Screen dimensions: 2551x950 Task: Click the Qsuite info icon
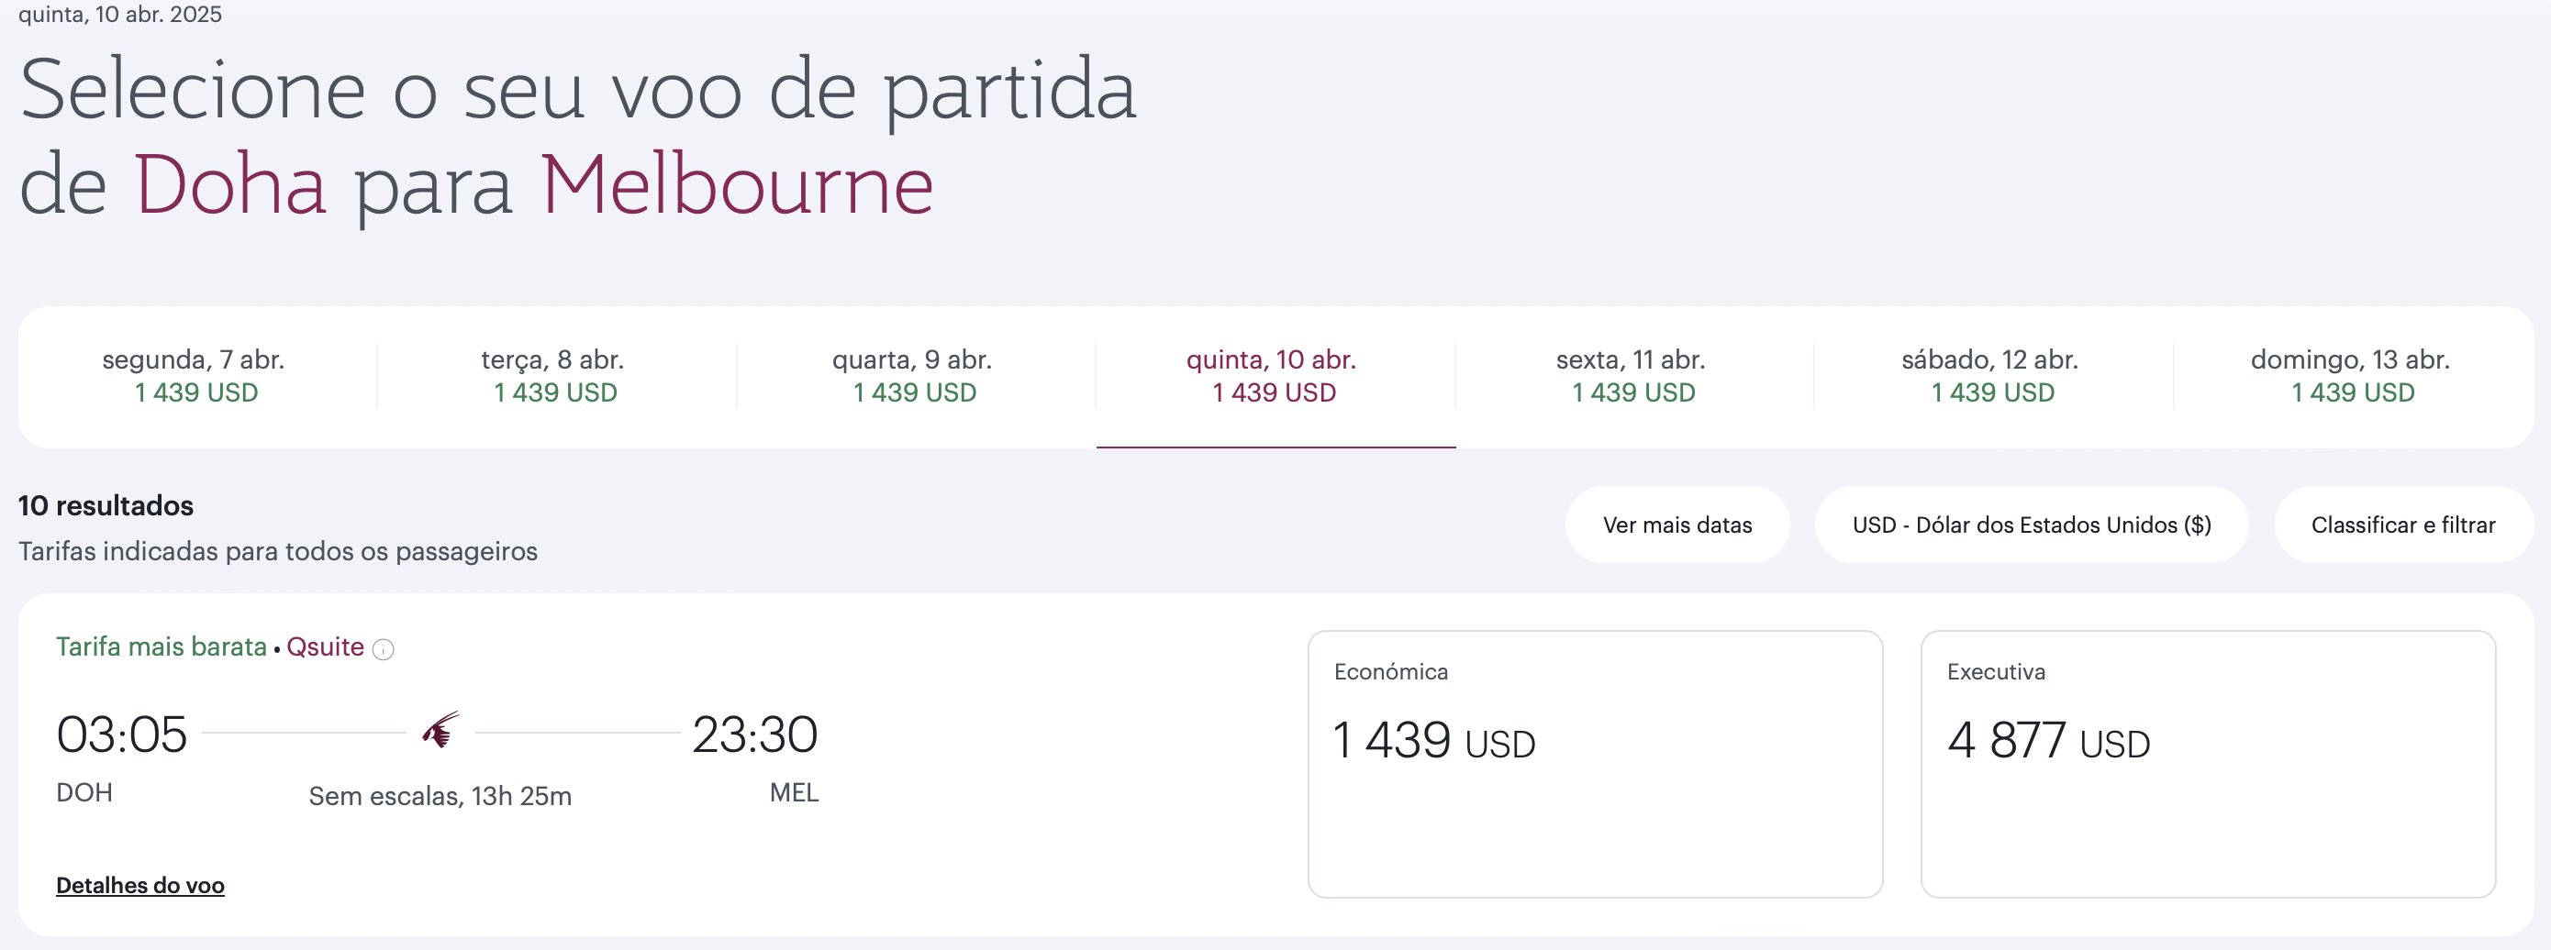click(384, 649)
